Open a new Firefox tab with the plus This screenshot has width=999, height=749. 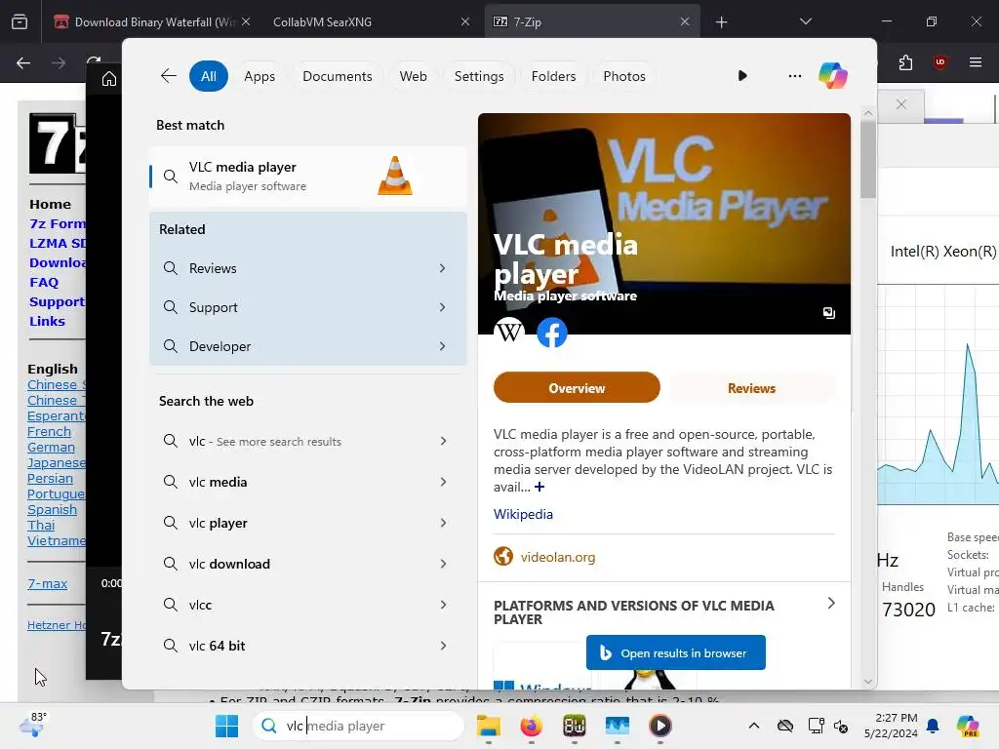coord(721,22)
